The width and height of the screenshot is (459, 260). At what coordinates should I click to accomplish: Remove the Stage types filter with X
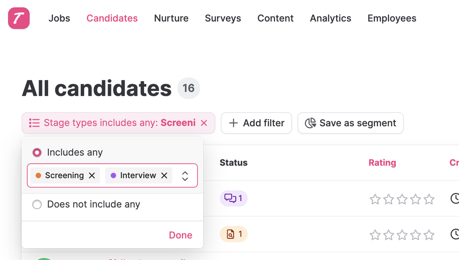tap(204, 123)
